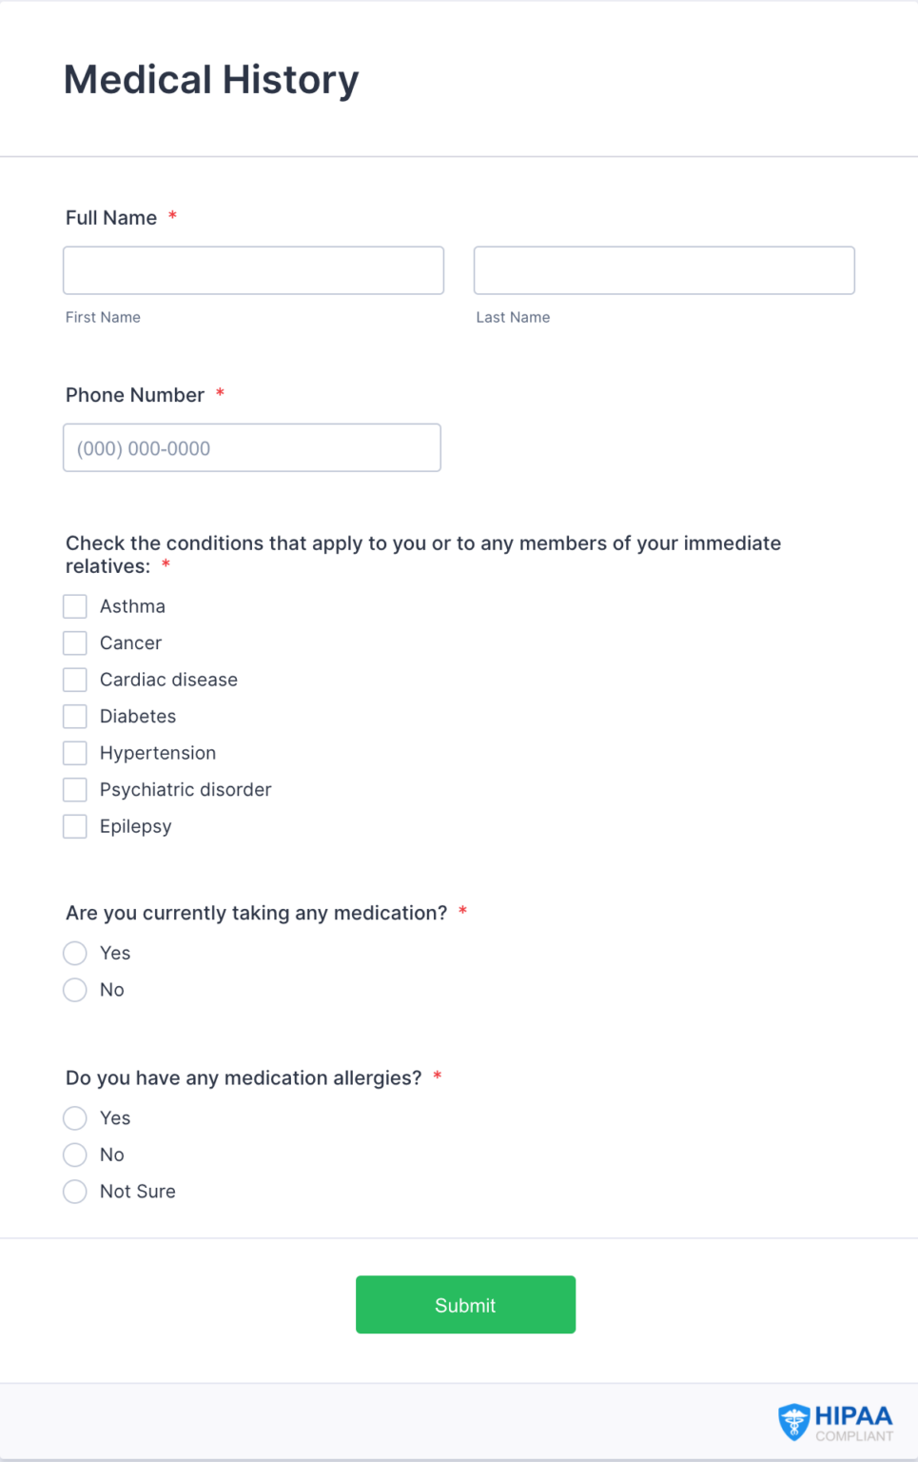Click the HIPAA Compliant badge icon
The width and height of the screenshot is (918, 1462).
(x=834, y=1423)
